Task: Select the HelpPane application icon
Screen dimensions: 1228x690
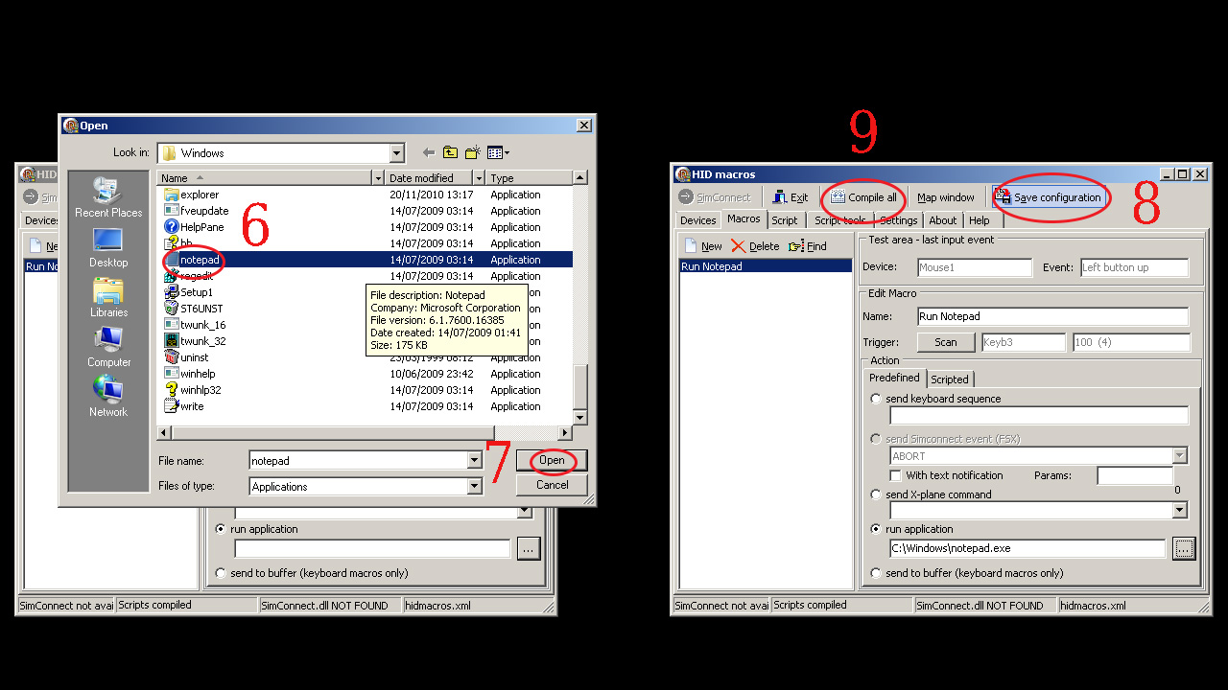Action: point(172,227)
